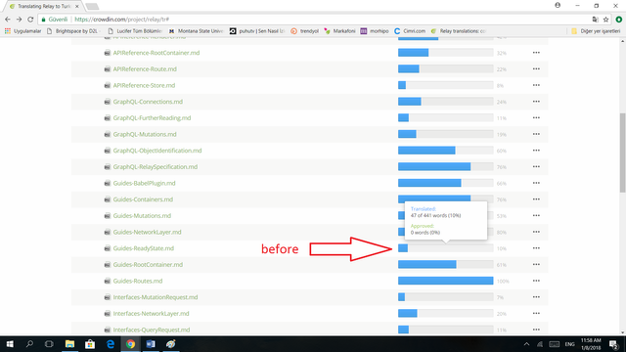Open Chrome user profile icon
This screenshot has width=626, height=352.
click(x=558, y=6)
